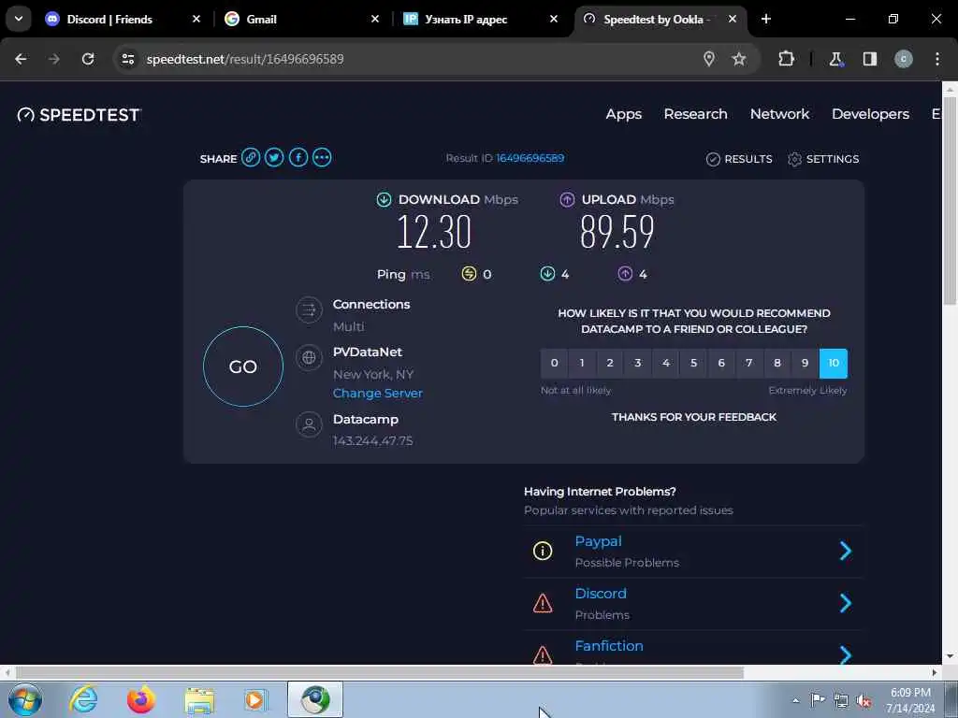The image size is (958, 718).
Task: Click the horizontal scrollbar thumb
Action: (380, 673)
